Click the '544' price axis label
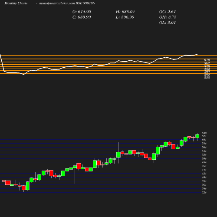This screenshot has width=217, height=217. (204, 151)
